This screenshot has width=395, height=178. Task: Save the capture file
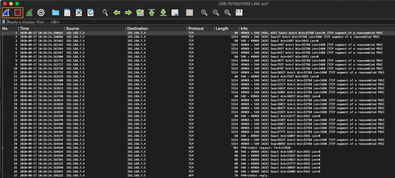tap(67, 12)
